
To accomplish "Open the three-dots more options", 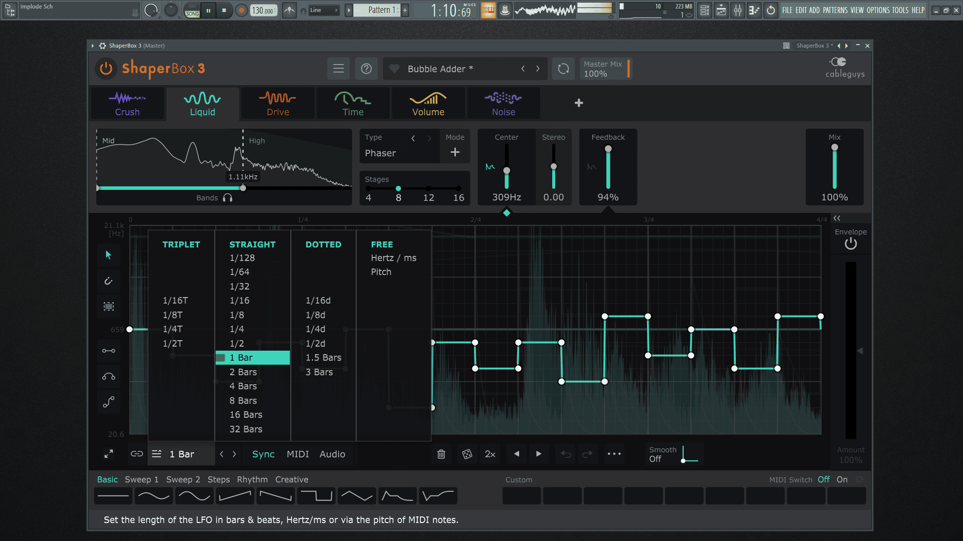I will pos(614,454).
